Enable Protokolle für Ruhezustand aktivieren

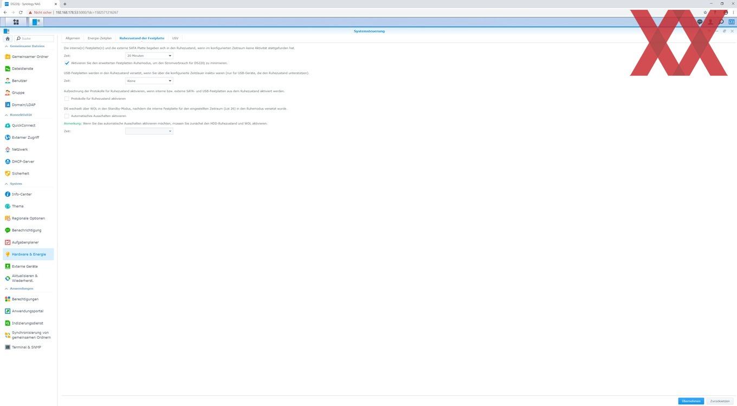[67, 99]
